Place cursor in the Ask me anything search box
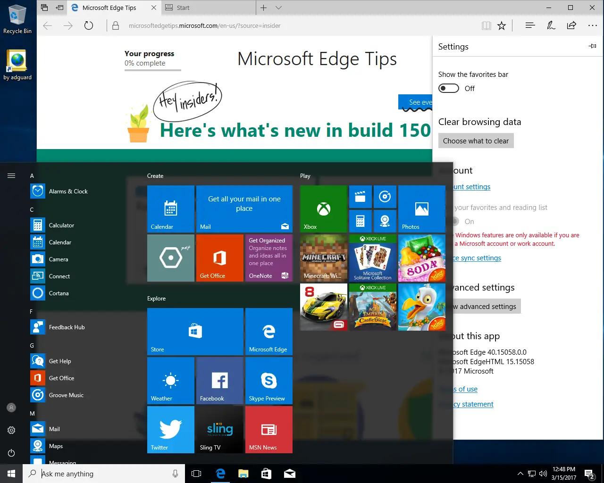Screen dimensions: 604x483 [94, 474]
